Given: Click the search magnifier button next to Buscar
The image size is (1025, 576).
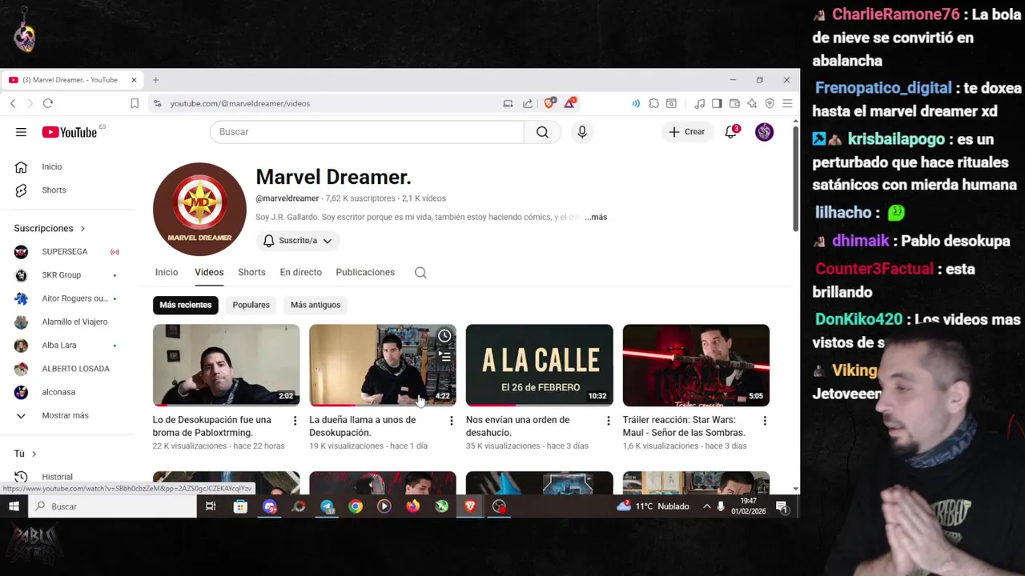Looking at the screenshot, I should 542,132.
